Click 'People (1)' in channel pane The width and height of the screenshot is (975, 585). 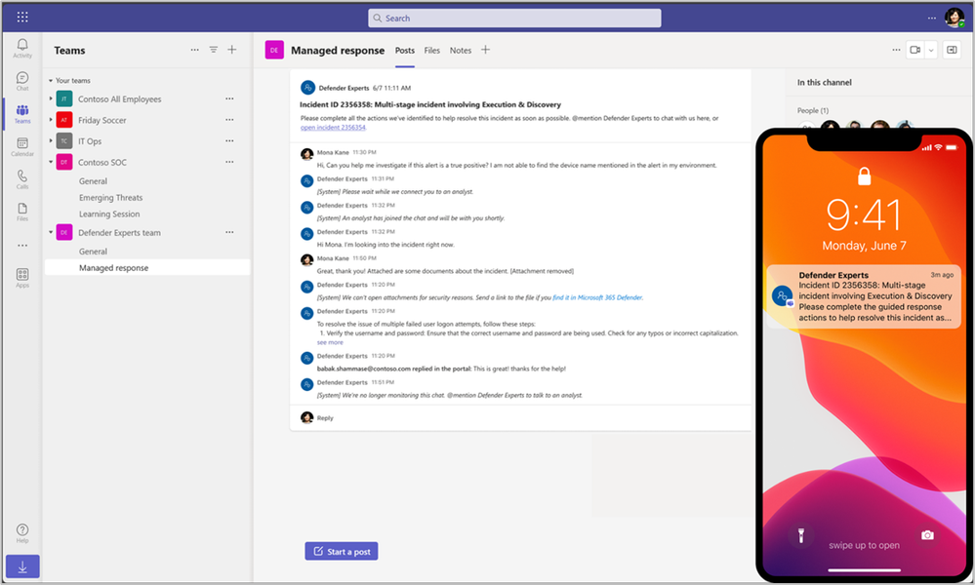813,110
